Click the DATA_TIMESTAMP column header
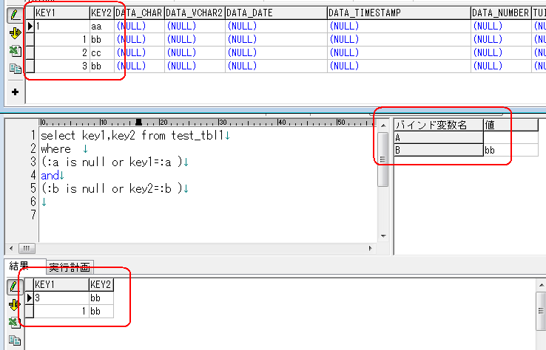Screen dimensions: 546x350 (x=398, y=13)
